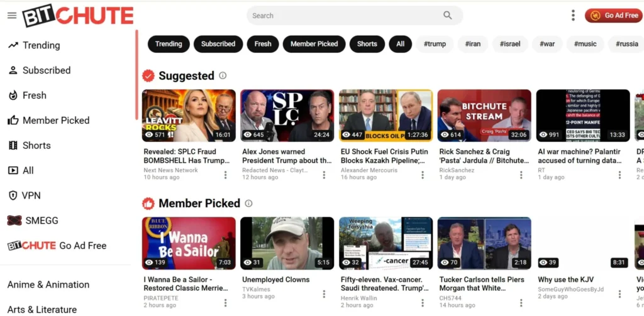
Task: Open options for Tucker Carlson video
Action: click(521, 303)
